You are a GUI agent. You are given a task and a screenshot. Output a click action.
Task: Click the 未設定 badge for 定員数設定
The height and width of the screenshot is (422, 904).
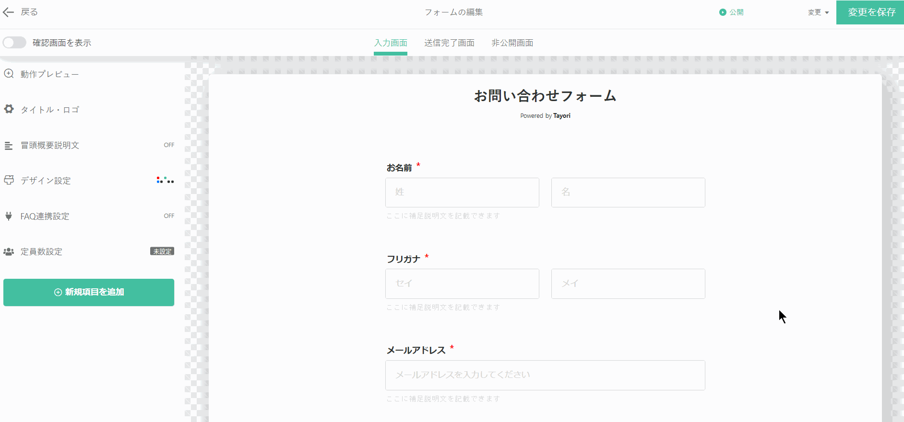(x=162, y=251)
